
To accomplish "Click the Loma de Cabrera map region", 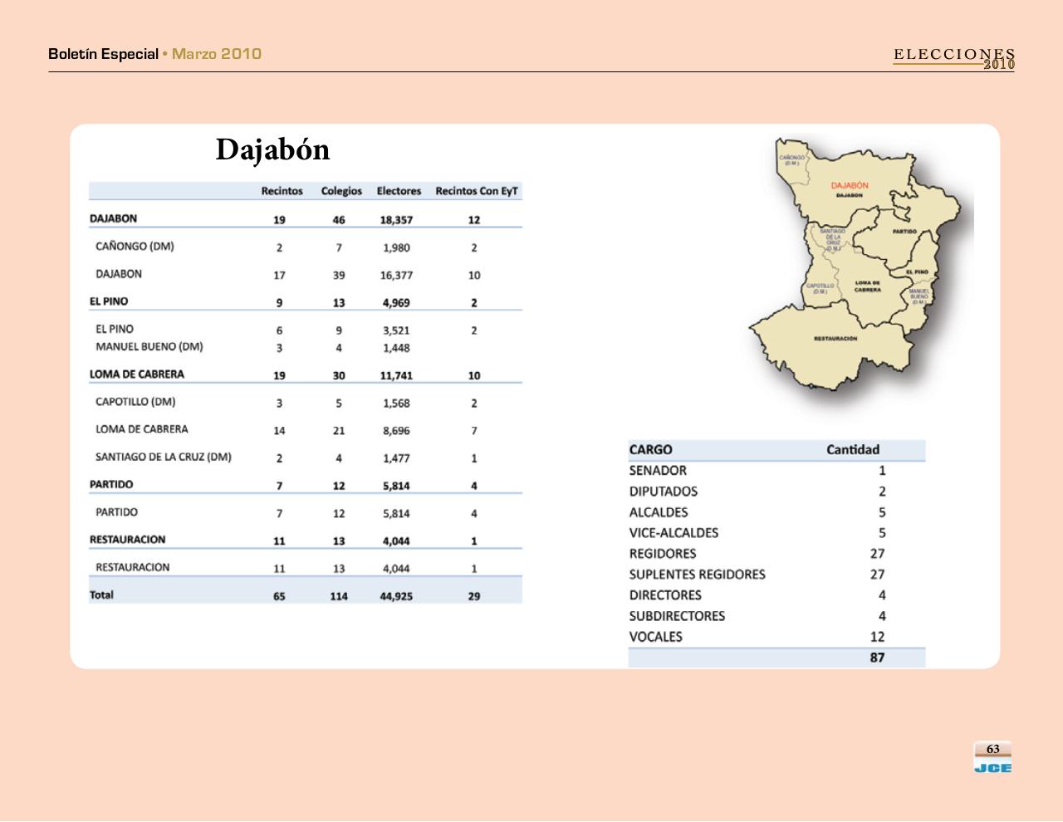I will pyautogui.click(x=867, y=286).
